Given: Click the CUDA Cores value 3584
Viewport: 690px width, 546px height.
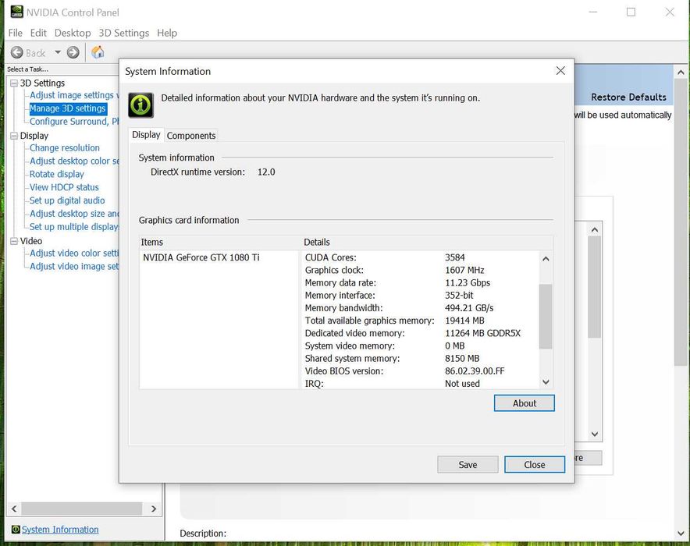Looking at the screenshot, I should click(x=454, y=257).
